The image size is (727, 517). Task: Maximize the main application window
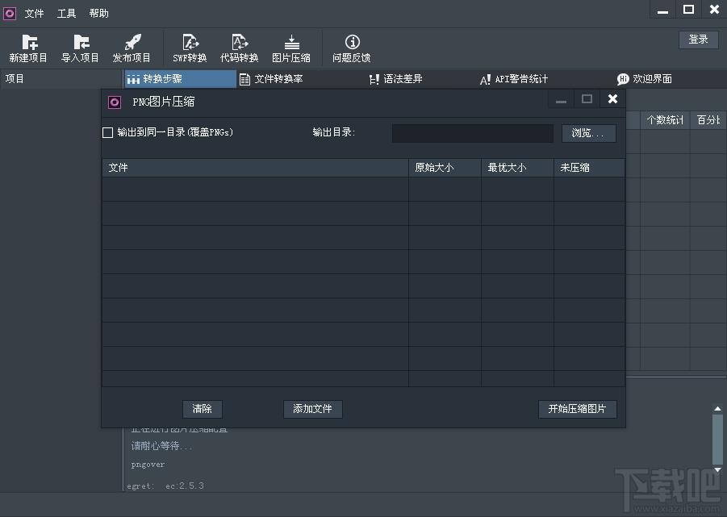pyautogui.click(x=688, y=10)
